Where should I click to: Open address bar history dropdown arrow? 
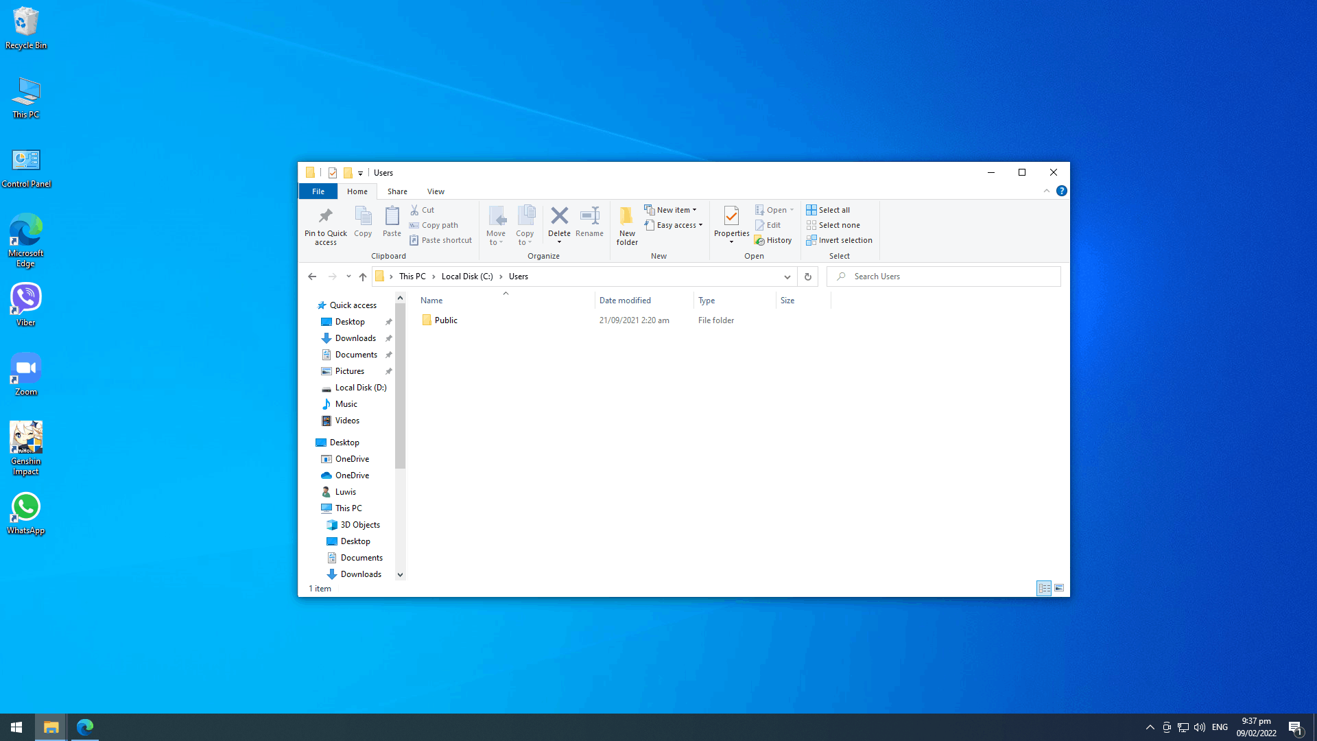[787, 277]
